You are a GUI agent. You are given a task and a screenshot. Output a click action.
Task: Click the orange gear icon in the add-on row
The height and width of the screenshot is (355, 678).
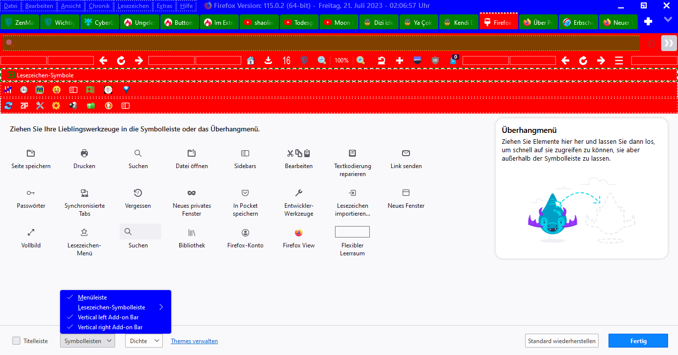tap(56, 106)
